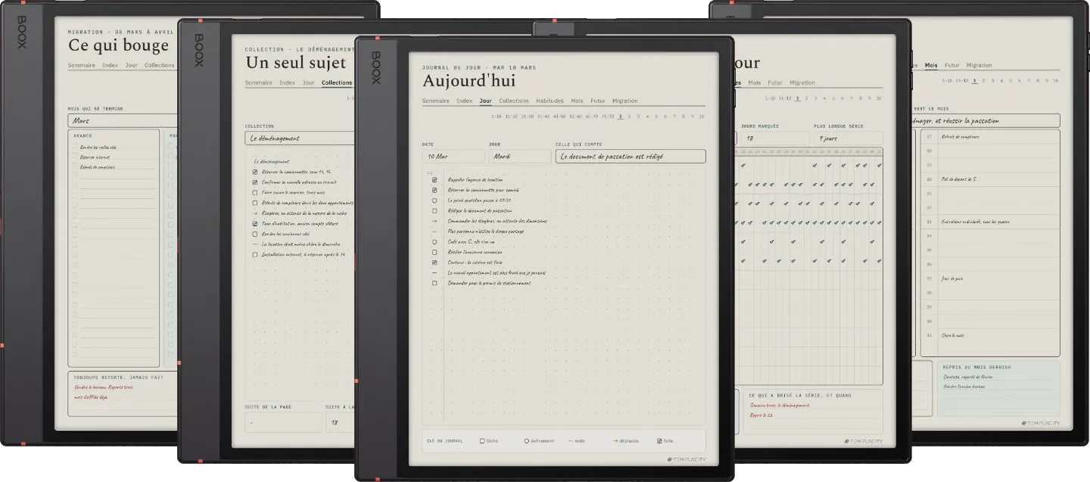Open the Futur tab on Aujourd'hui page
The height and width of the screenshot is (482, 1090).
[598, 101]
